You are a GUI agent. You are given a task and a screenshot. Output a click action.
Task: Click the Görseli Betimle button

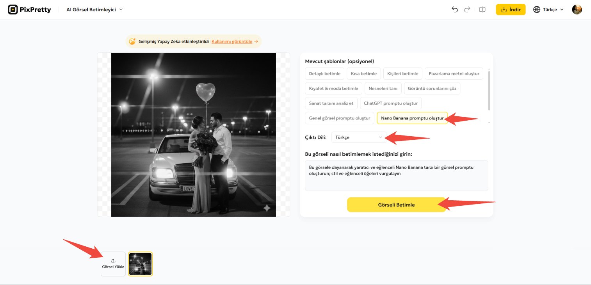[x=396, y=204]
